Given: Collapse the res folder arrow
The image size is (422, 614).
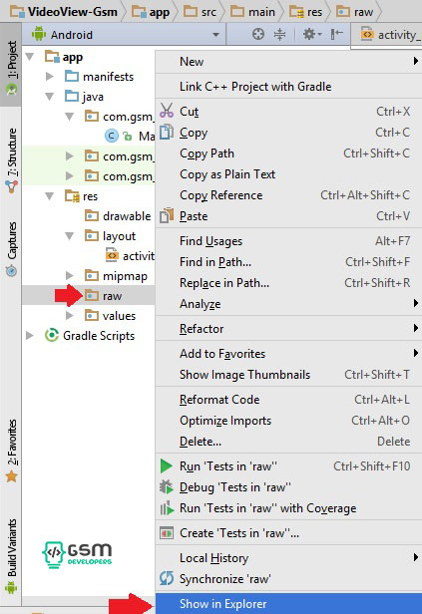Looking at the screenshot, I should (49, 195).
